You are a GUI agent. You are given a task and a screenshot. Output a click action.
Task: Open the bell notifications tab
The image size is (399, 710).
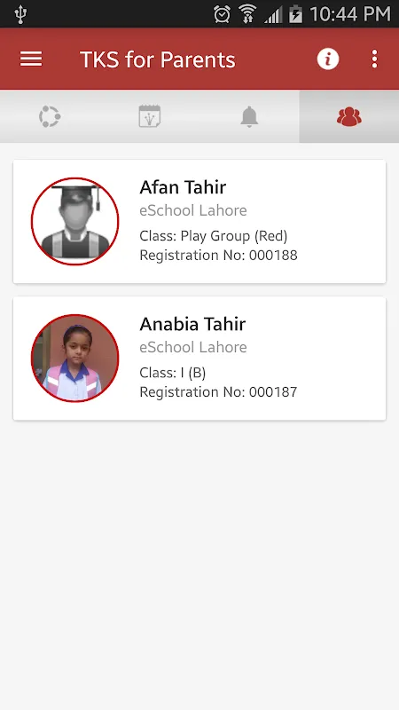249,116
